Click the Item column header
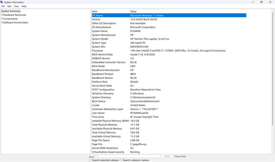275x162 pixels. (111, 11)
